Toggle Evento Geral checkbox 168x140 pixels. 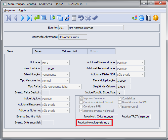click(x=120, y=107)
